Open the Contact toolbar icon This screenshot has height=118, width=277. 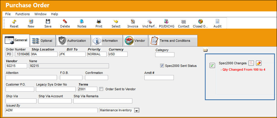coord(183,22)
